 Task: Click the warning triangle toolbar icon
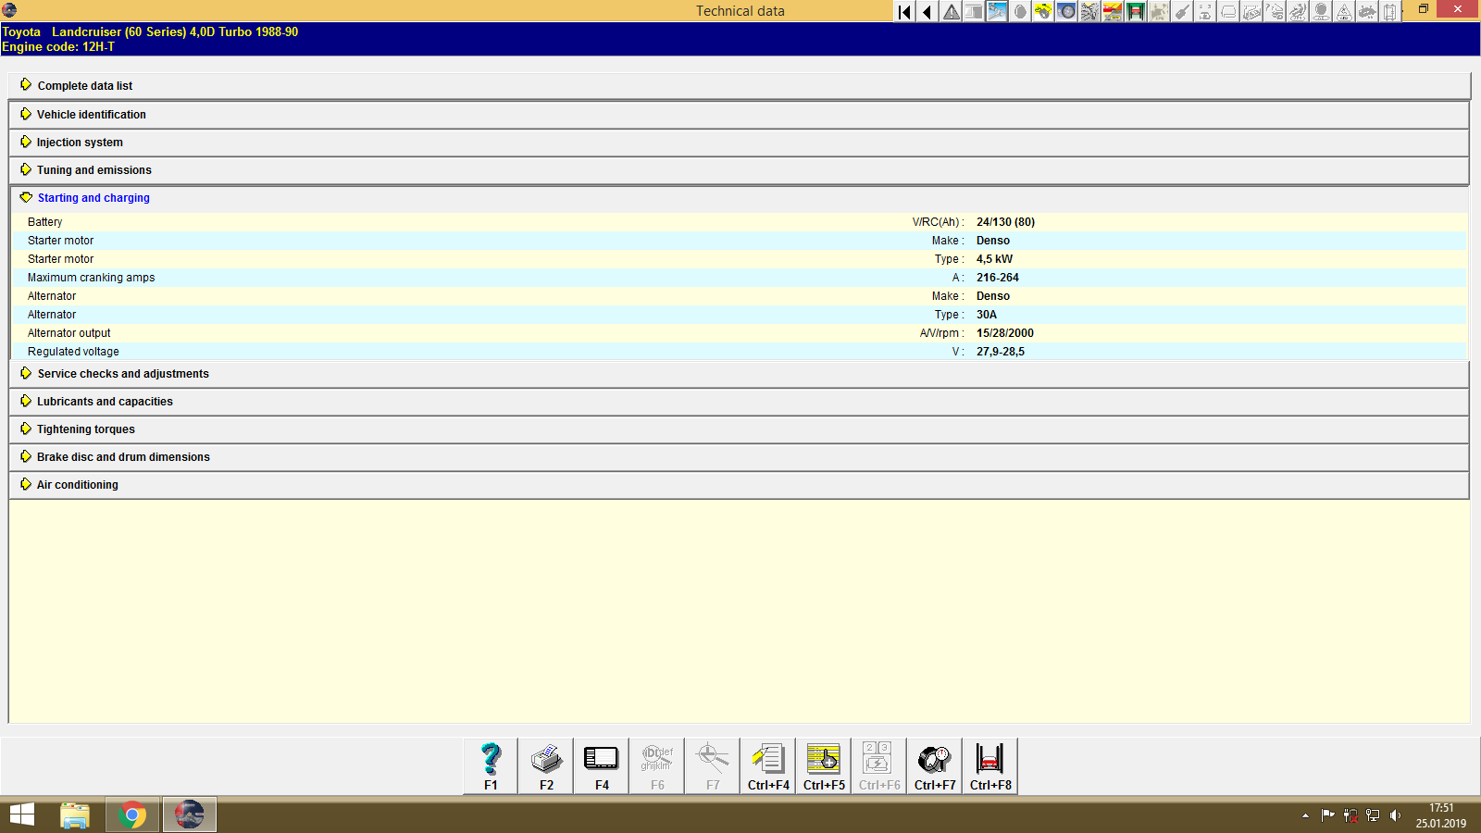(x=951, y=11)
